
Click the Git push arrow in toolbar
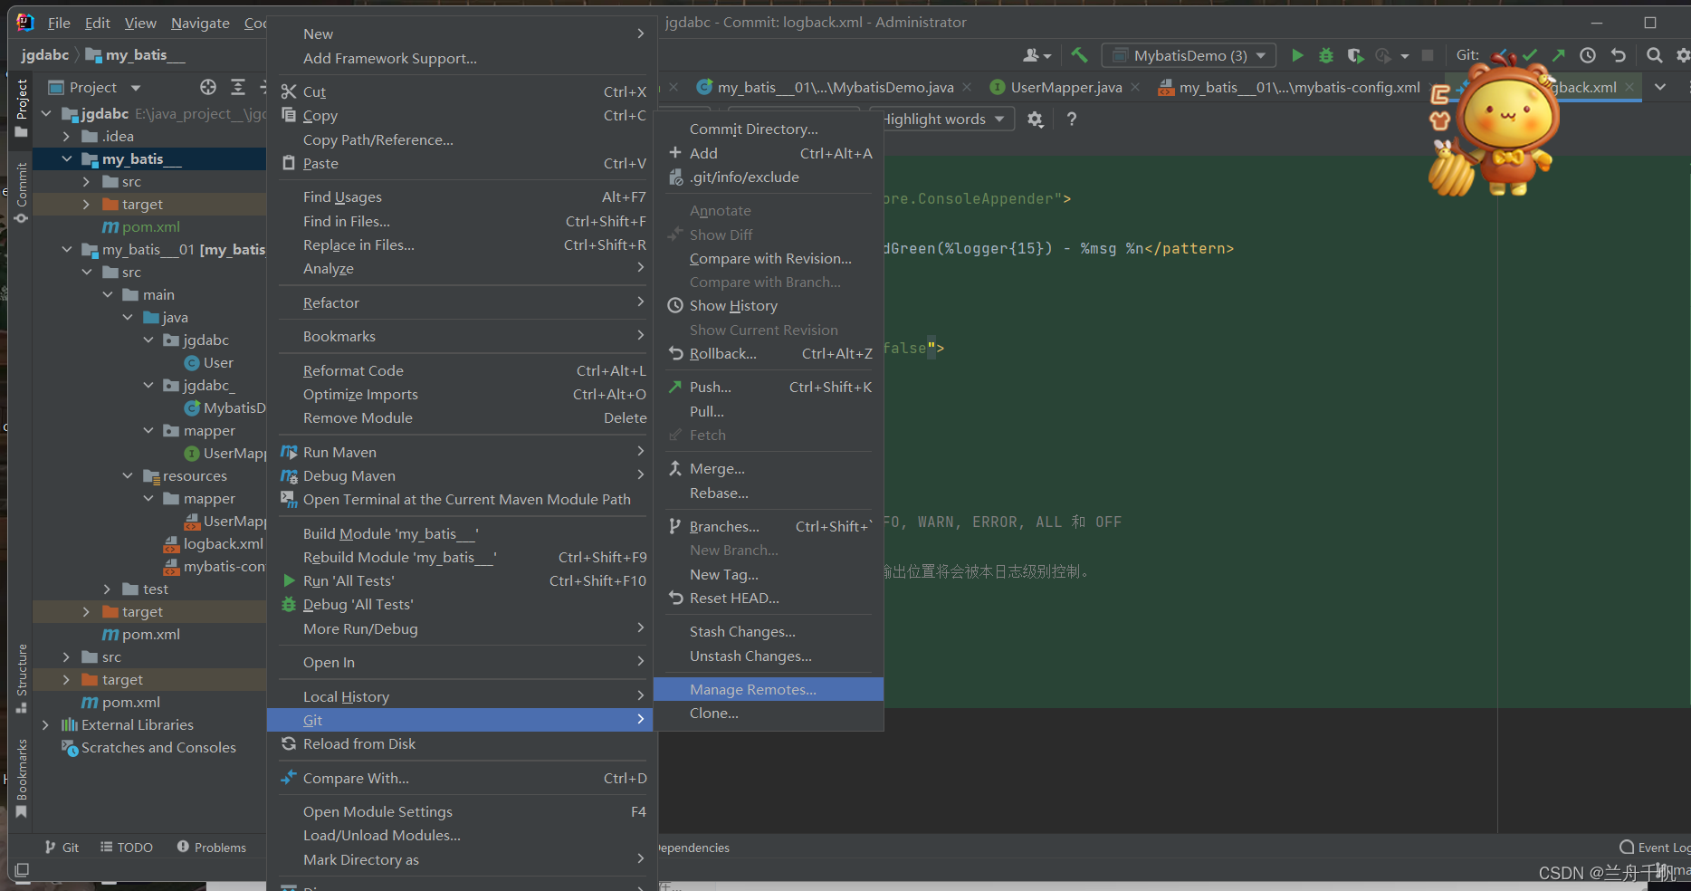point(1559,55)
